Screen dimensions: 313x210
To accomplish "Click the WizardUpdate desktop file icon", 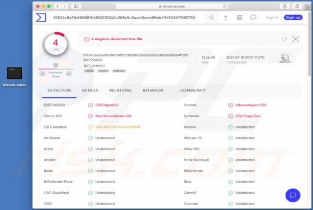I will pos(15,73).
